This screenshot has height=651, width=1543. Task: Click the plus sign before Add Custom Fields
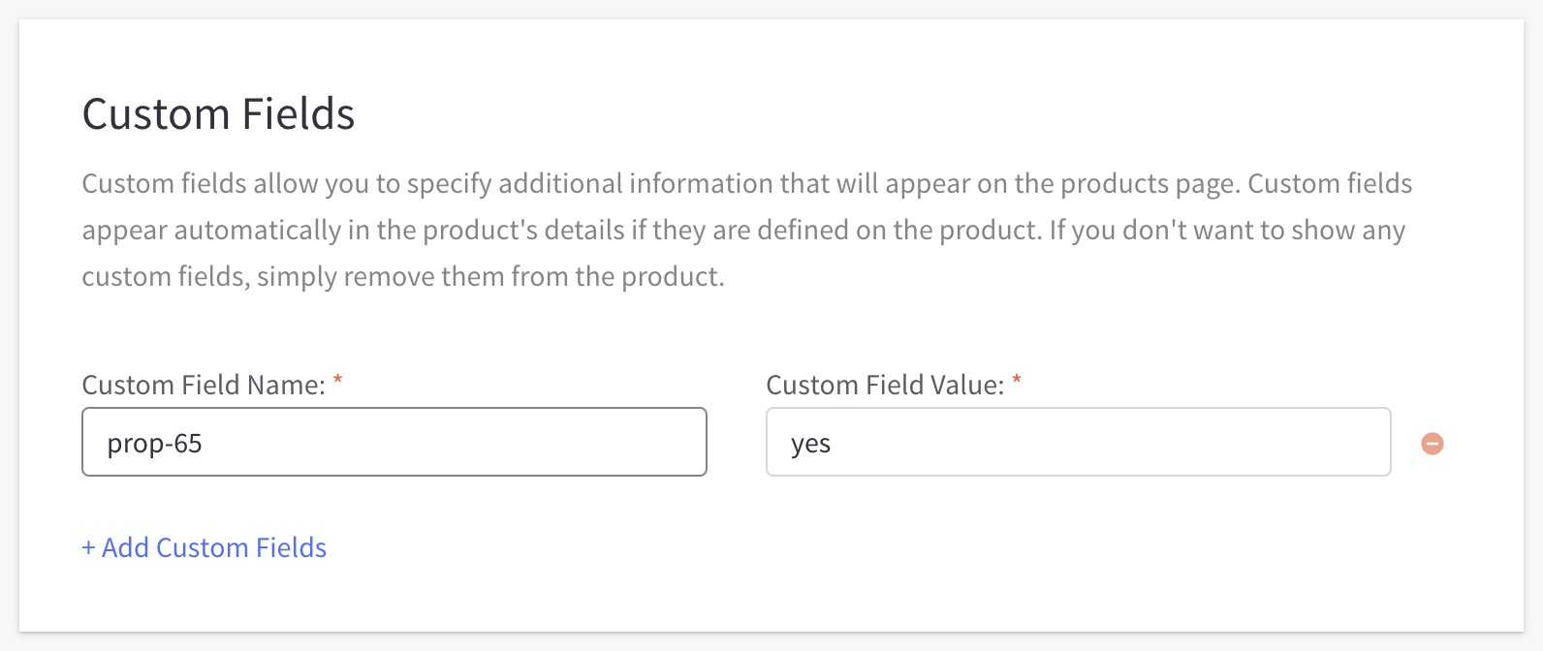(x=88, y=548)
